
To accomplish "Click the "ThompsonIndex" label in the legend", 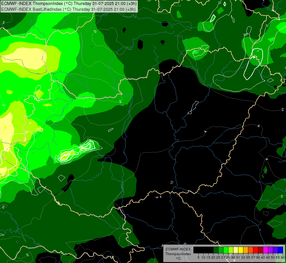I will pyautogui.click(x=178, y=254).
